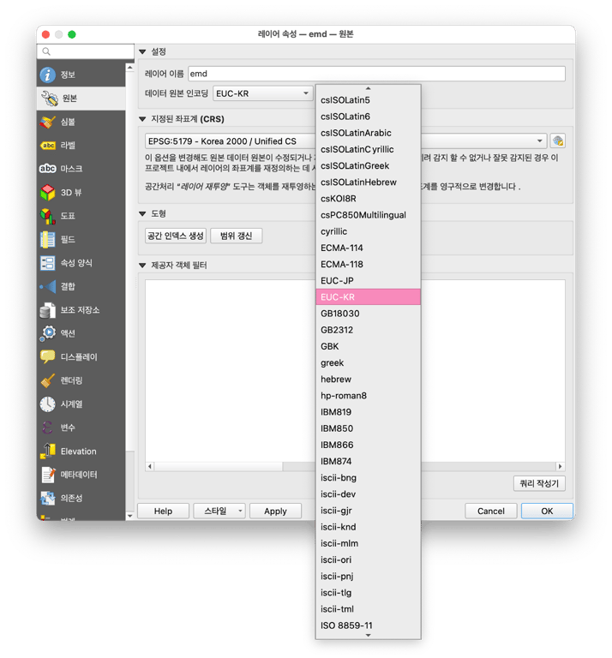This screenshot has height=658, width=612.
Task: Confirm with the OK button
Action: click(547, 511)
